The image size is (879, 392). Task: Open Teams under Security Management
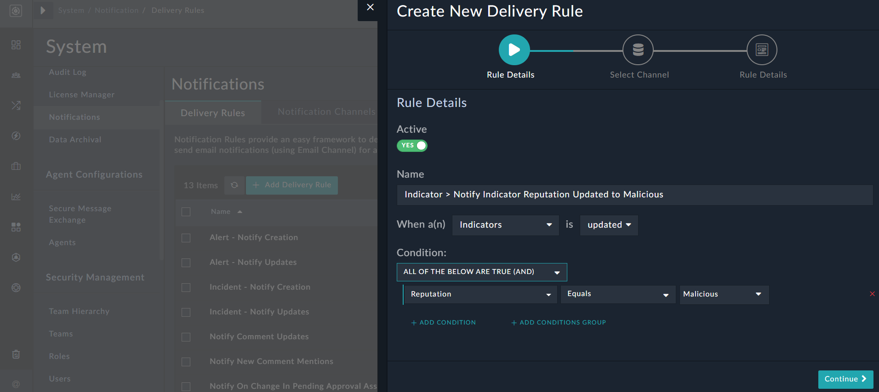pyautogui.click(x=61, y=334)
